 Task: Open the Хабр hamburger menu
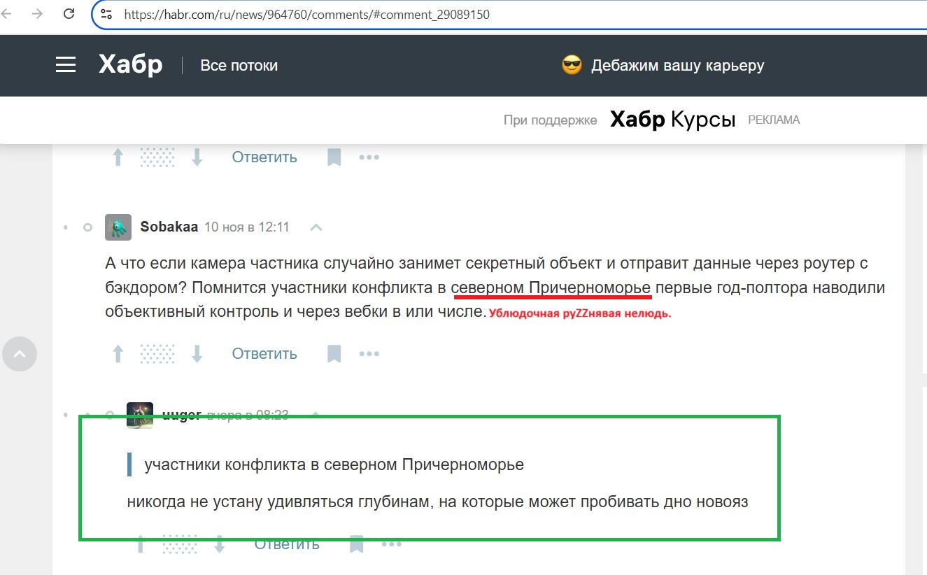pyautogui.click(x=65, y=64)
